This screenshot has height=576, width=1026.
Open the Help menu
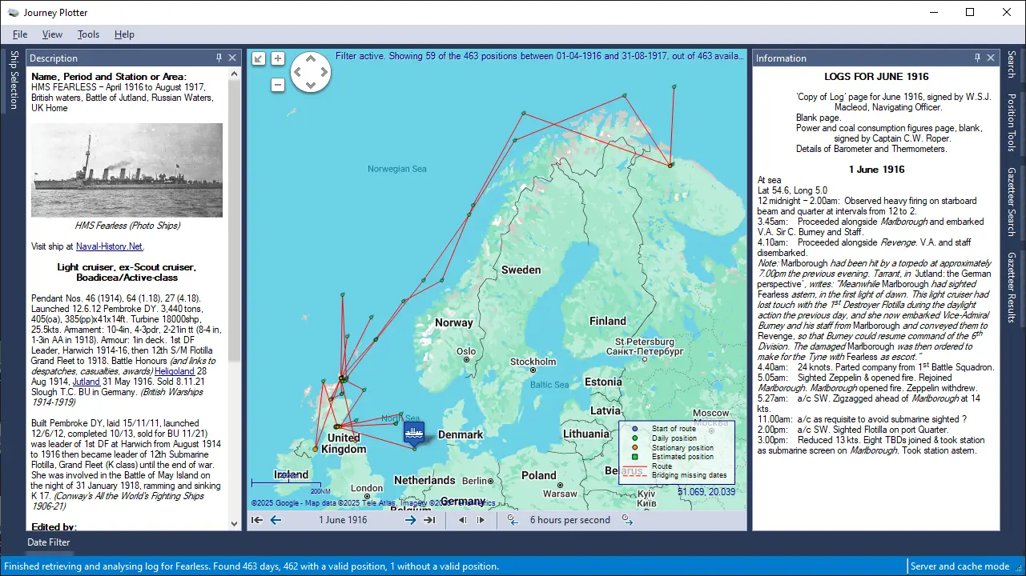(124, 34)
